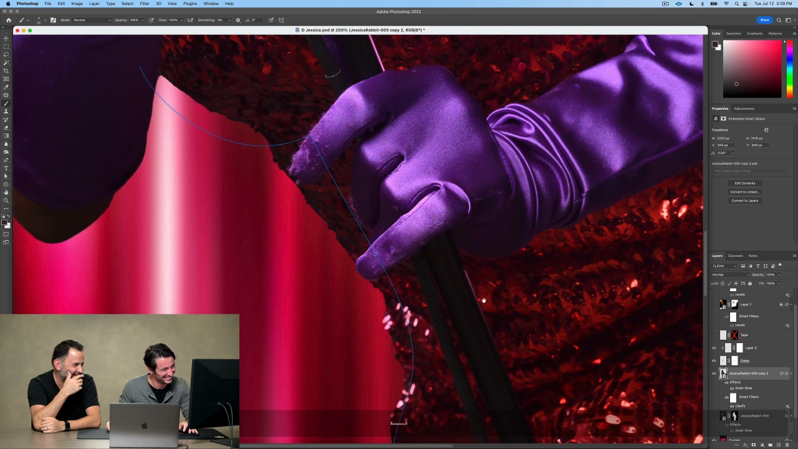Switch to the Swatches tab
This screenshot has width=798, height=449.
(x=734, y=34)
